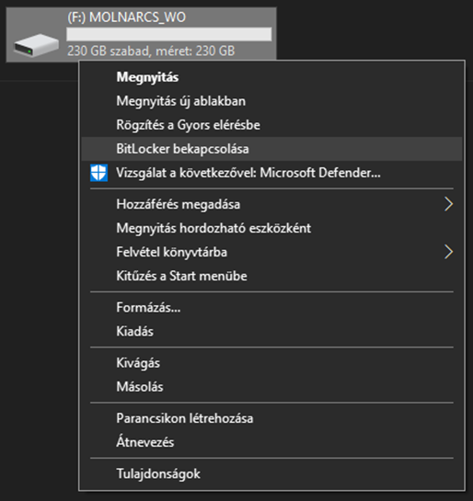Click the F: drive disk icon
Screen dimensions: 473x501
tap(36, 45)
